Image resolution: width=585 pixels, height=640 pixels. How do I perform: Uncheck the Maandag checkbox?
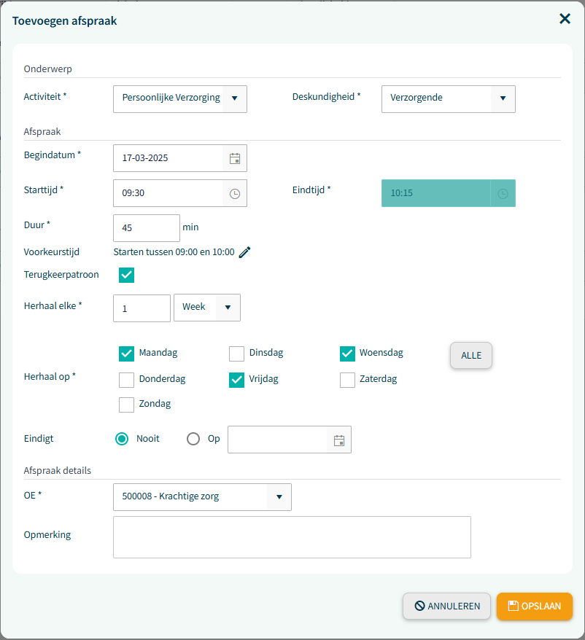(x=127, y=354)
